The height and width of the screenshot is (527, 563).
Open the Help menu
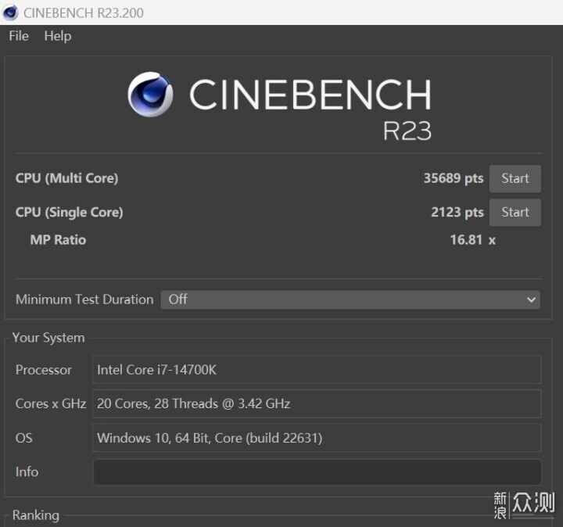click(57, 36)
